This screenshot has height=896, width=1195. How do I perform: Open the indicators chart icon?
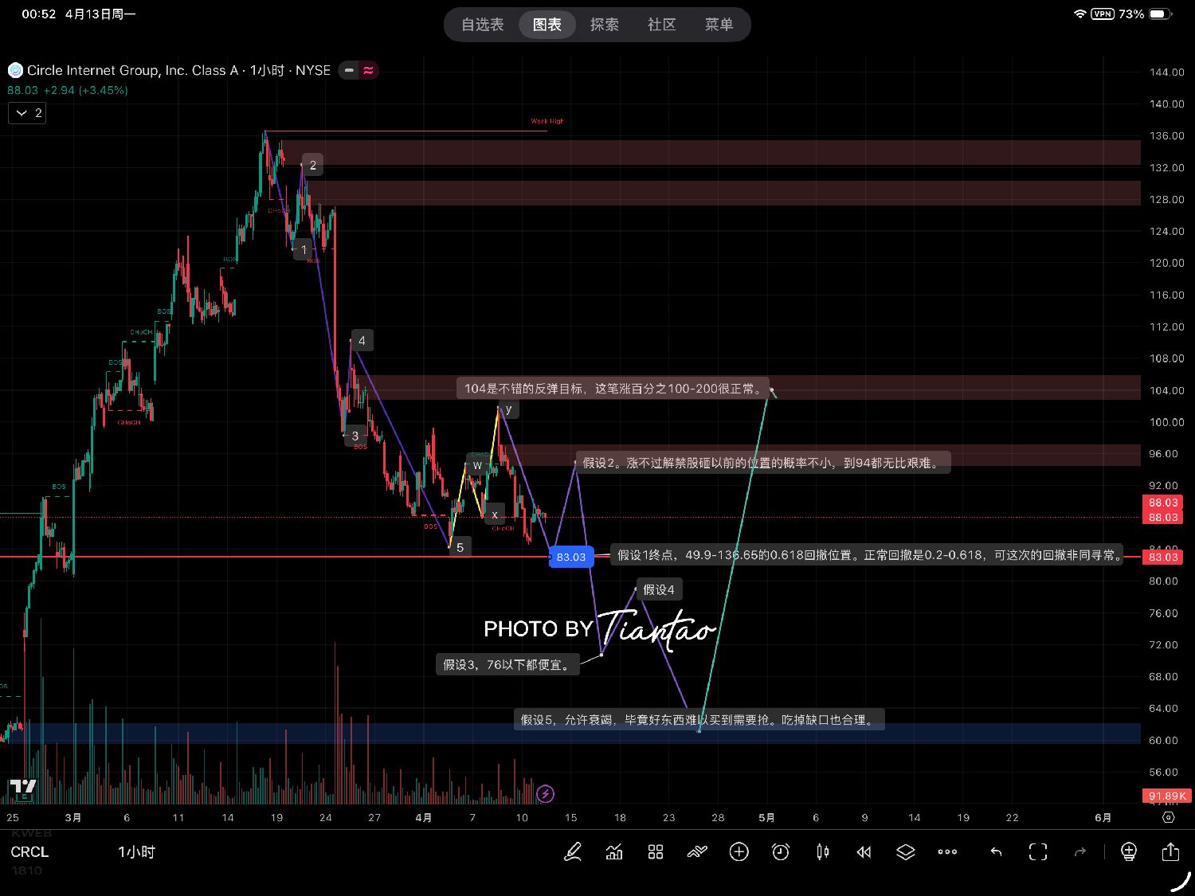coord(614,852)
